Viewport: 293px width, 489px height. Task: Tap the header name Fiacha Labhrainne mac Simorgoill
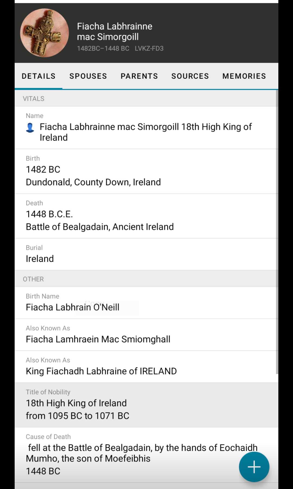click(x=114, y=31)
